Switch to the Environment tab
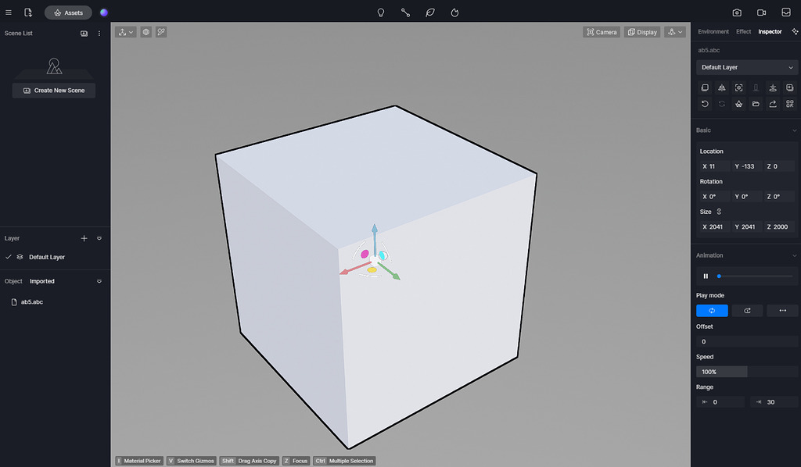 coord(713,31)
